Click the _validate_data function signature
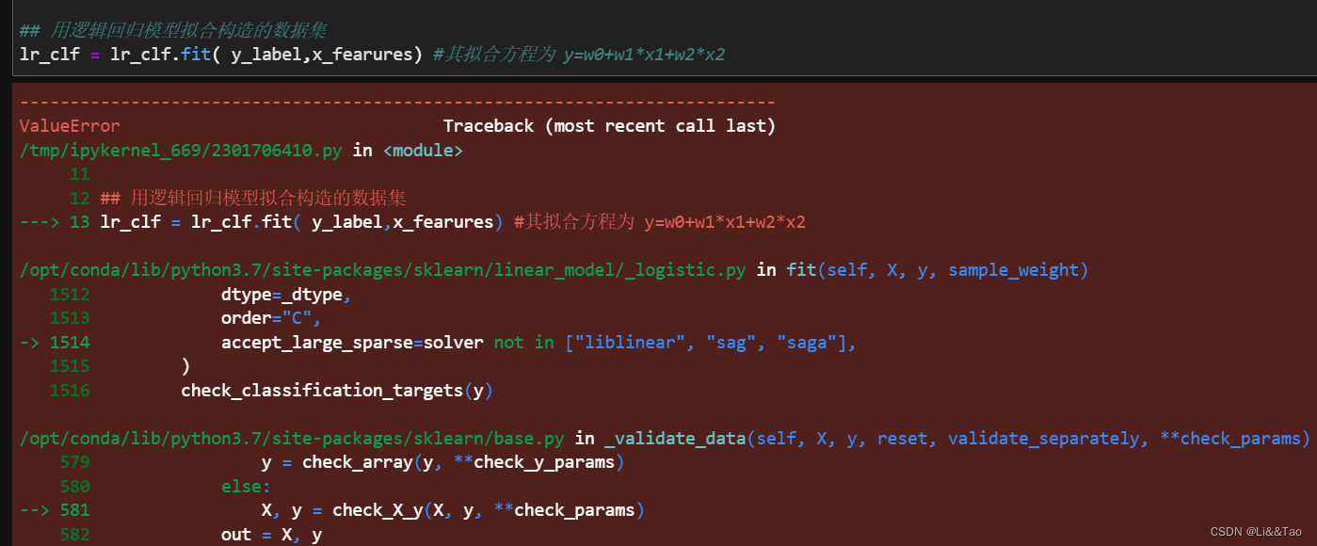 tap(957, 439)
